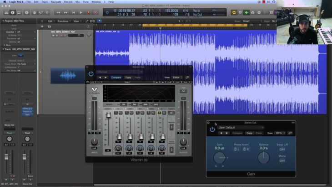Screen dimensions: 332x187
Task: Go to previous preset in Vitamin window
Action: pyautogui.click(x=100, y=78)
